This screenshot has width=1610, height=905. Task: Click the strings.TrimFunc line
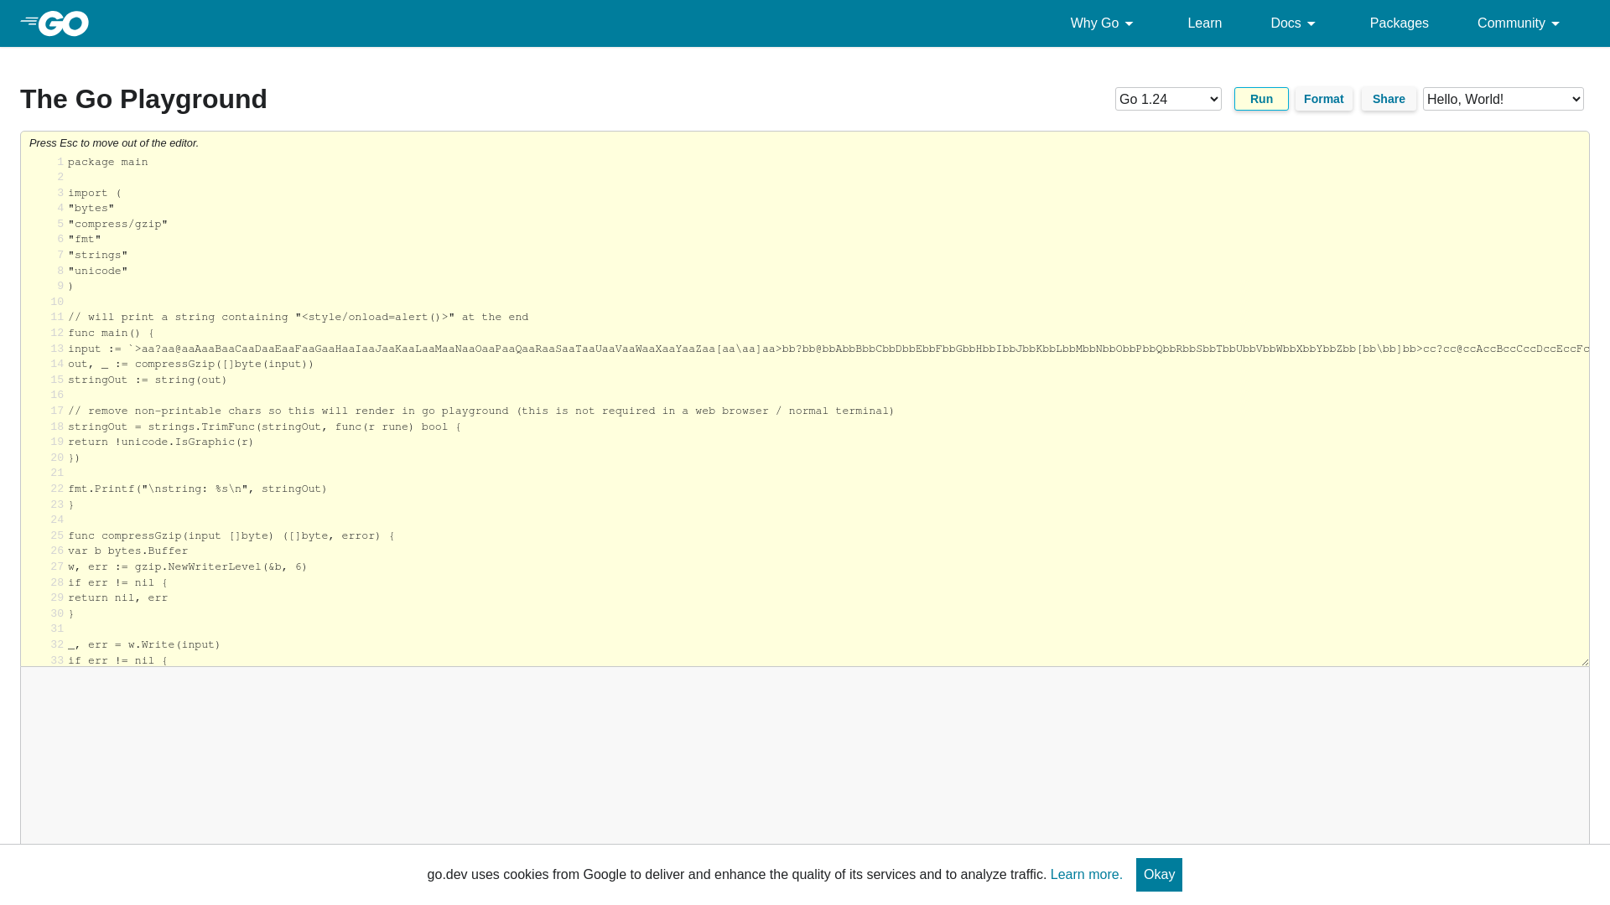click(265, 427)
